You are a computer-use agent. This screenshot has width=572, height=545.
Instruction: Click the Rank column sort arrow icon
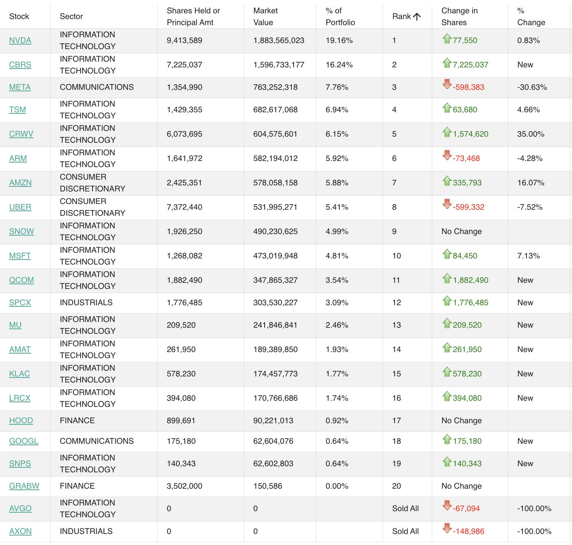click(417, 16)
